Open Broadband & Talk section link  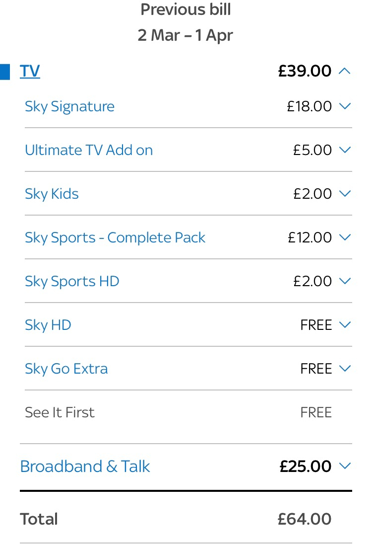85,467
